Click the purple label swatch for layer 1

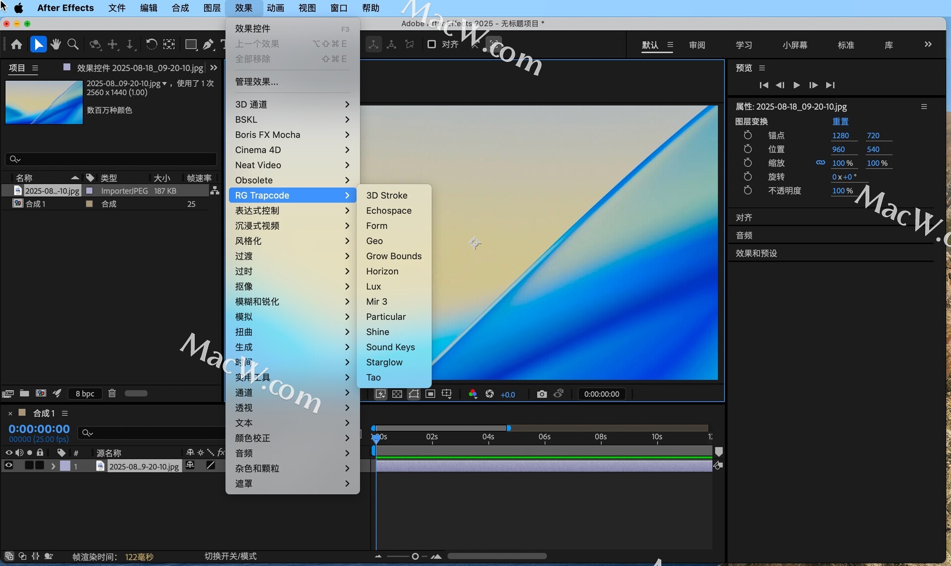(x=65, y=466)
